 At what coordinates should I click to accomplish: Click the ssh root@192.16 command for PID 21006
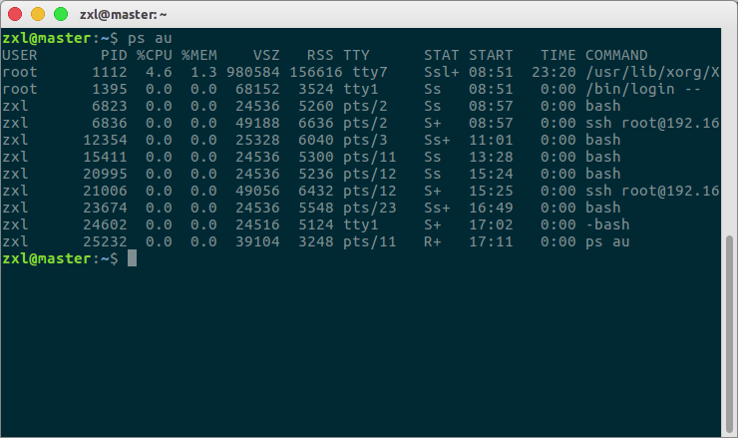[653, 191]
